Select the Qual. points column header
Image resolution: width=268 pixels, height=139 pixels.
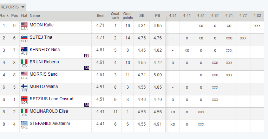[128, 15]
